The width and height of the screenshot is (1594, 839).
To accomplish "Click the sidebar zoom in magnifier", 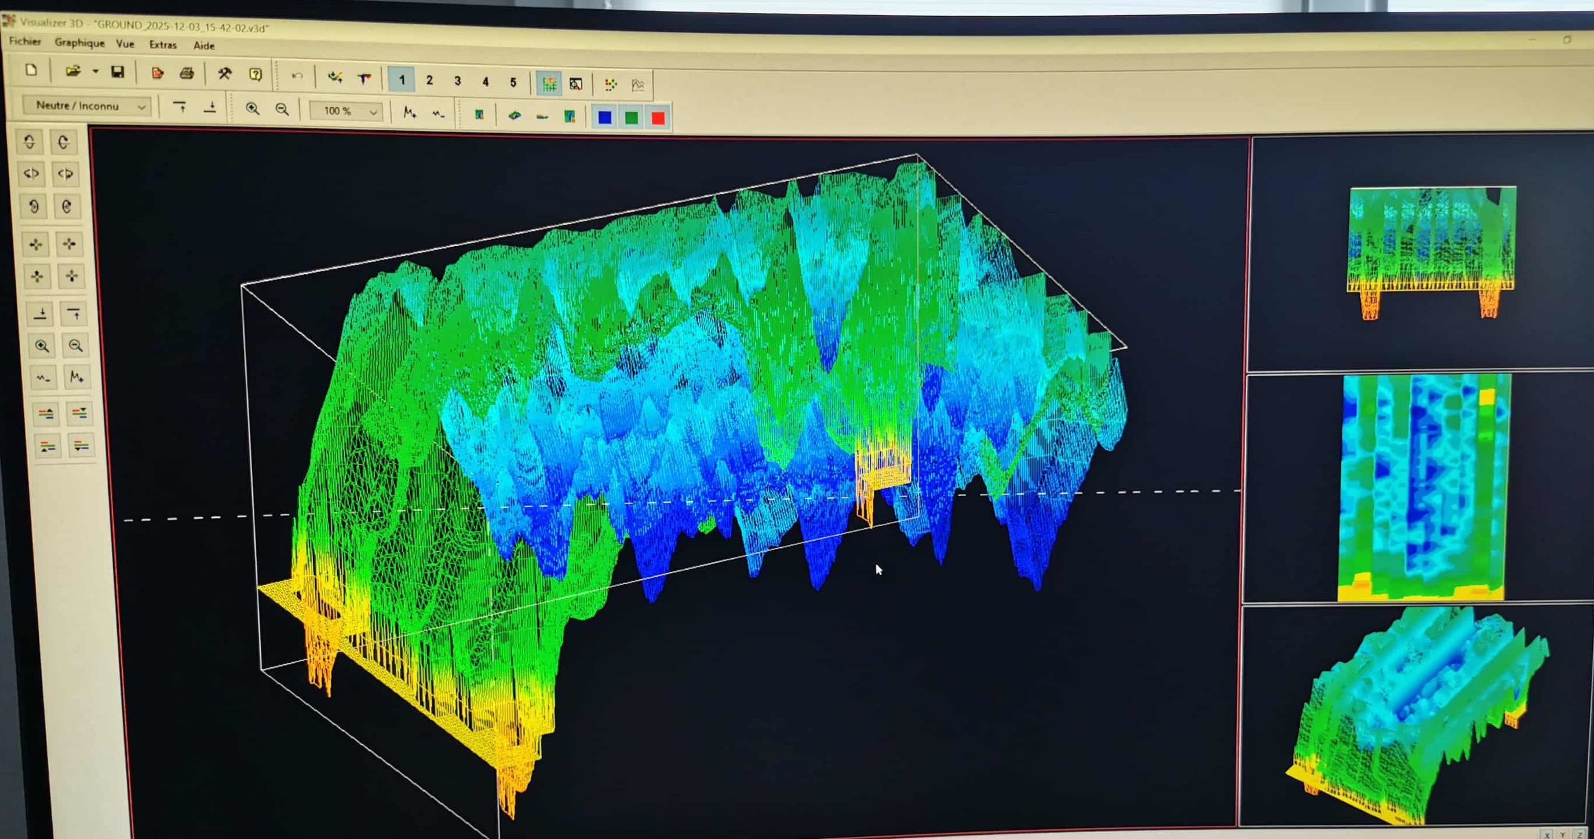I will click(x=42, y=346).
